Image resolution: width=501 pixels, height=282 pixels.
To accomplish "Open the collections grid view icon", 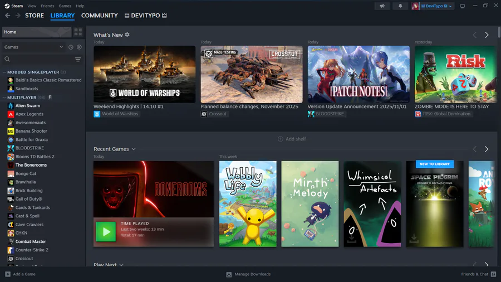I will coord(78,32).
